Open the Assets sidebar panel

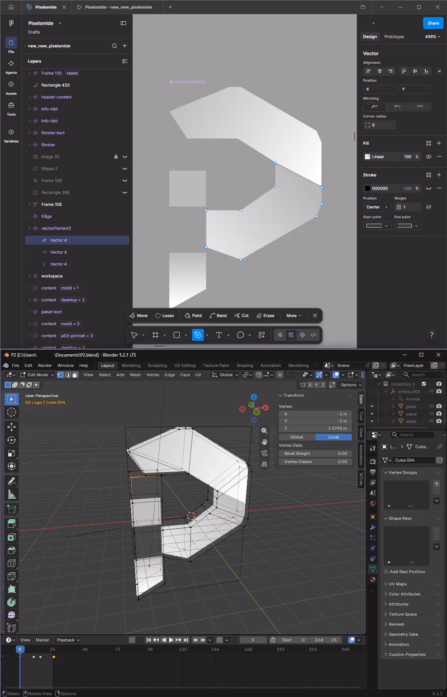(11, 87)
